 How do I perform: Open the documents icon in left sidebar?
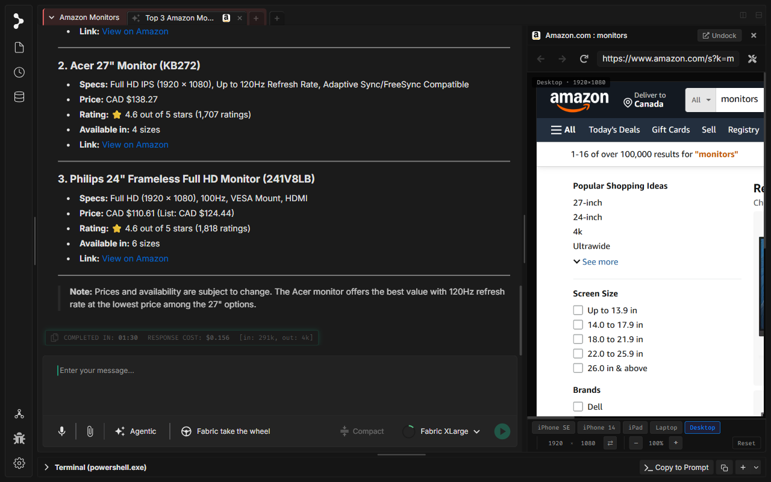(19, 48)
